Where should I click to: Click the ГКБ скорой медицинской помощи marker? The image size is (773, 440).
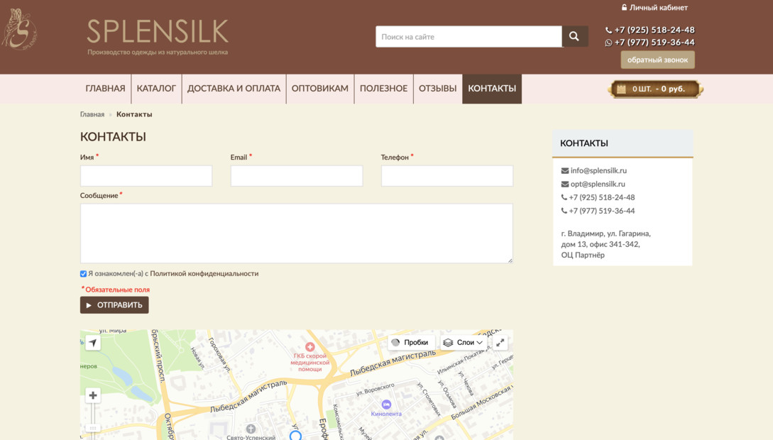[309, 347]
